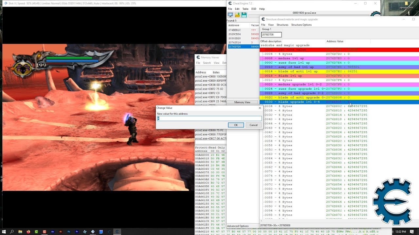Open the Table menu in Cheat Engine
The height and width of the screenshot is (235, 419).
point(245,9)
